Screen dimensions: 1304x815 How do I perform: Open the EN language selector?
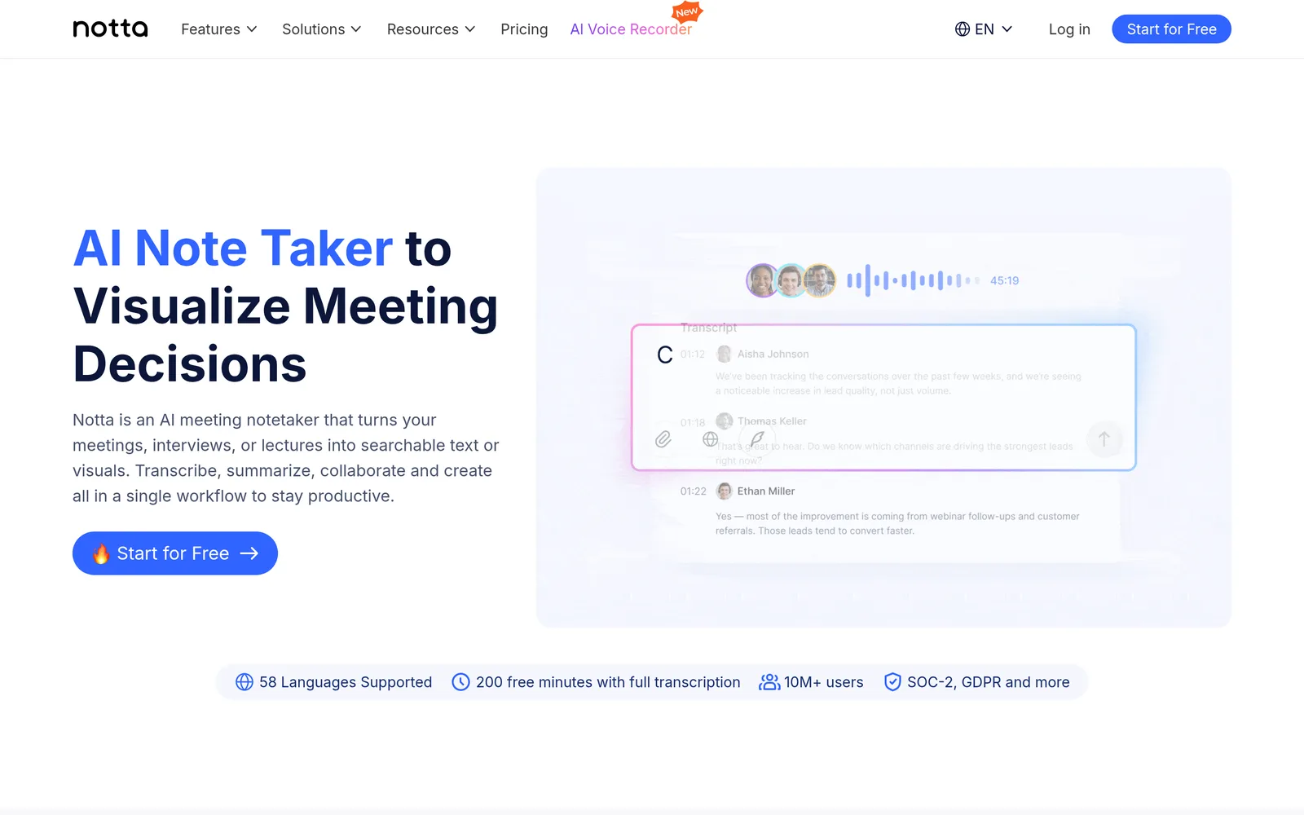984,29
